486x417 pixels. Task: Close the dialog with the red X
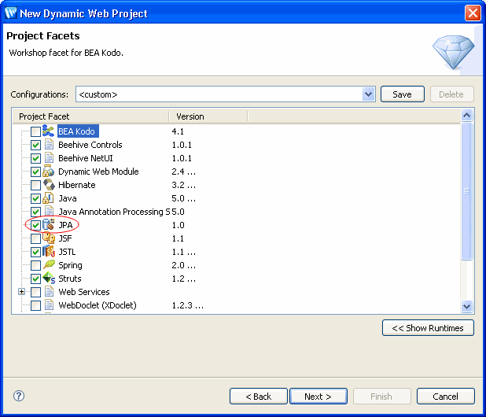[473, 13]
